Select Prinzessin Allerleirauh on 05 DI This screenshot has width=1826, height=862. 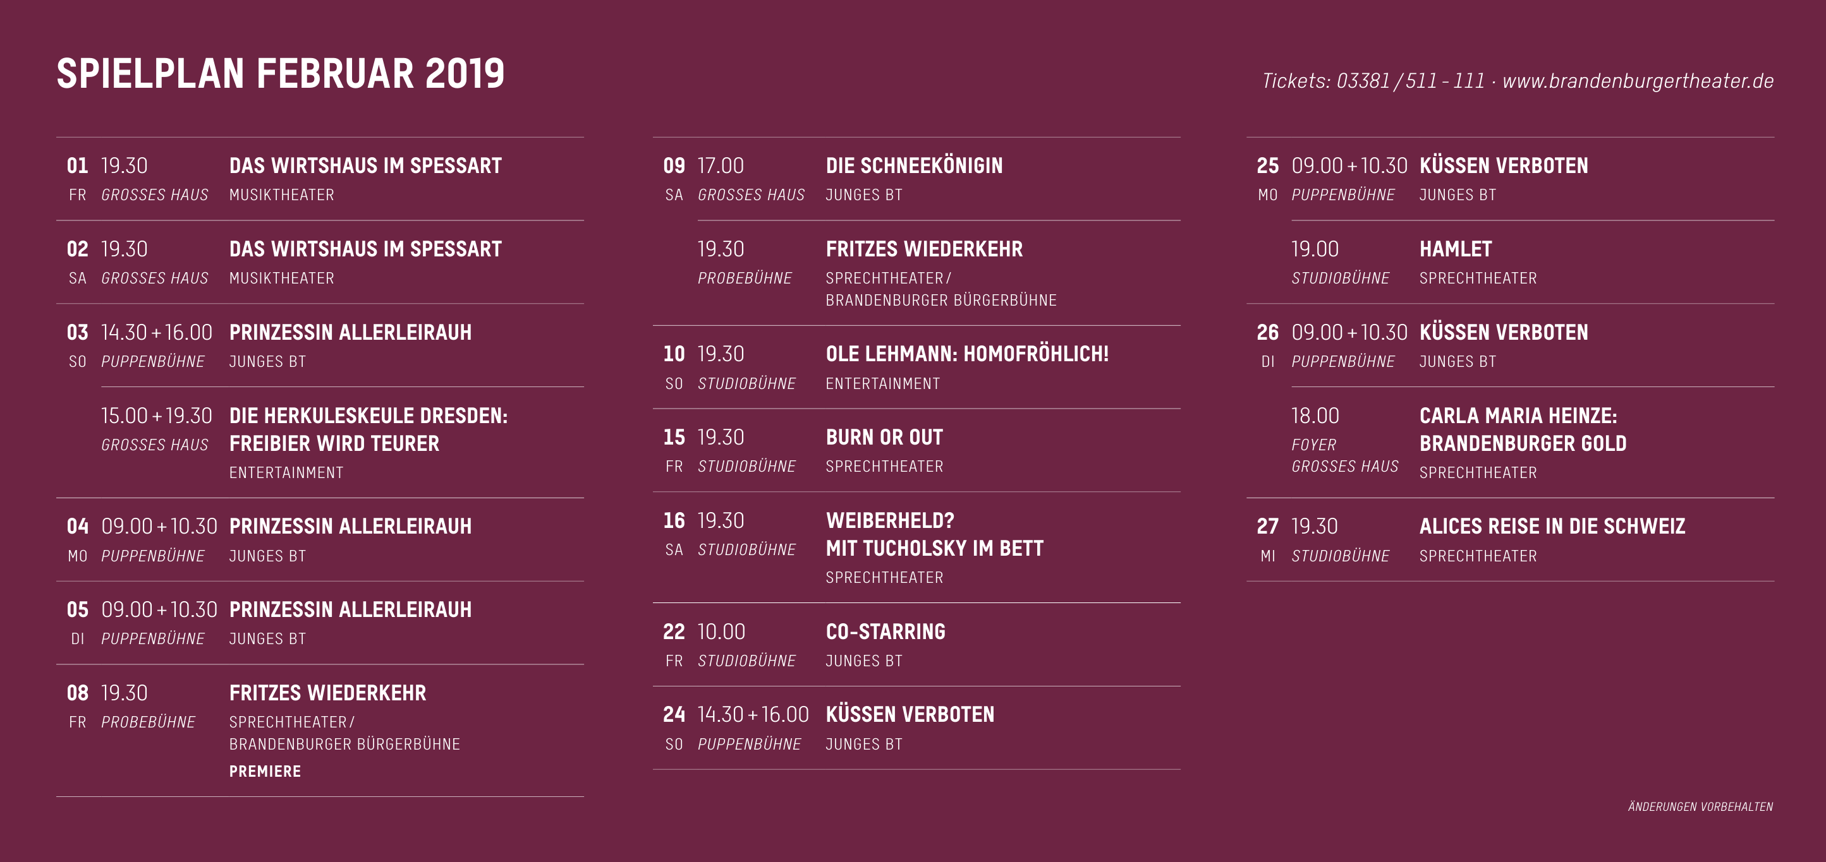[350, 609]
